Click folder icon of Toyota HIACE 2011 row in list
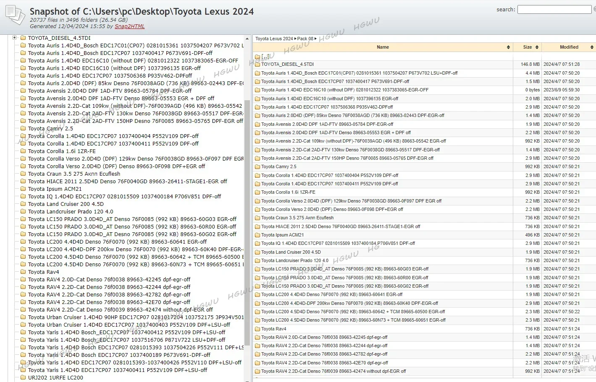596x382 pixels. point(257,227)
